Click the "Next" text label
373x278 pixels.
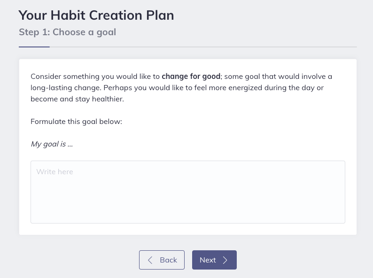tap(208, 260)
